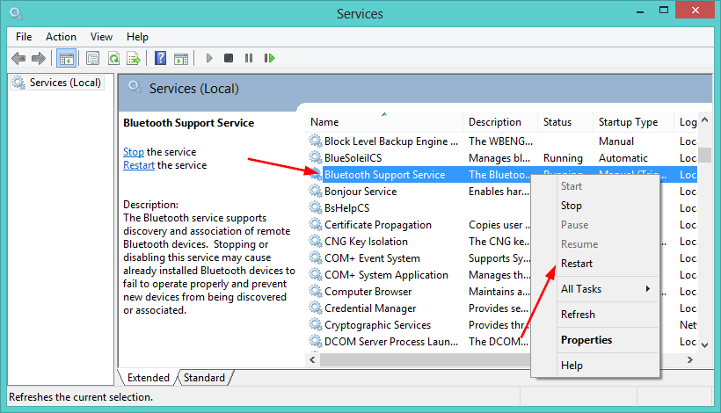Click the vertical scrollbar down arrow

[x=705, y=344]
